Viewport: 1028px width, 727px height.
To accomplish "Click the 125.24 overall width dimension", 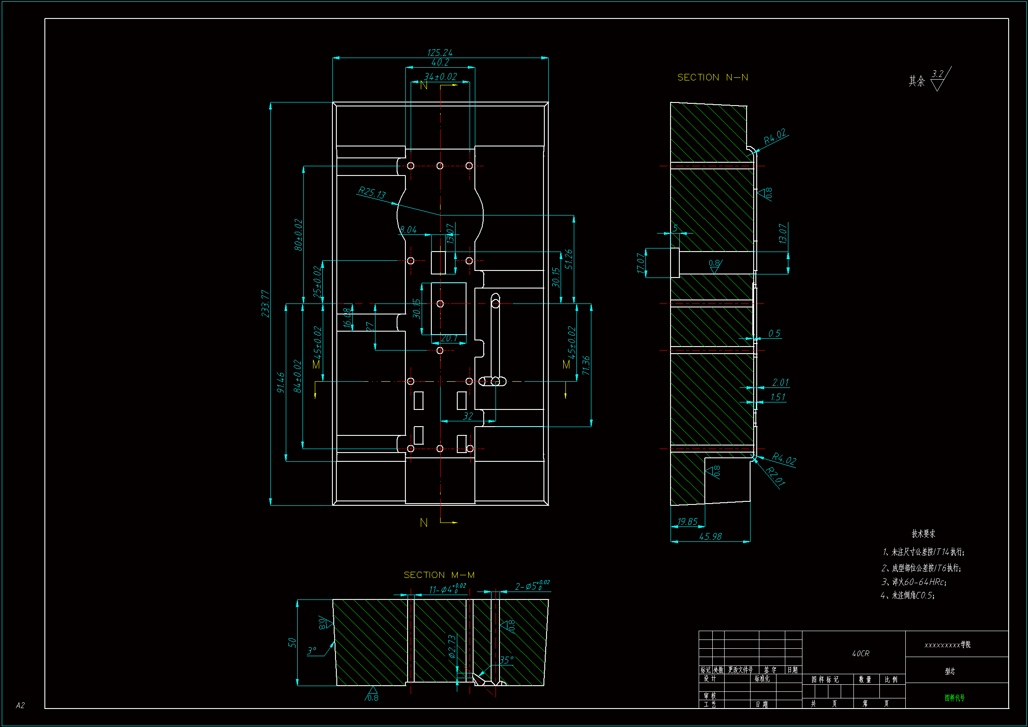I will pyautogui.click(x=440, y=52).
